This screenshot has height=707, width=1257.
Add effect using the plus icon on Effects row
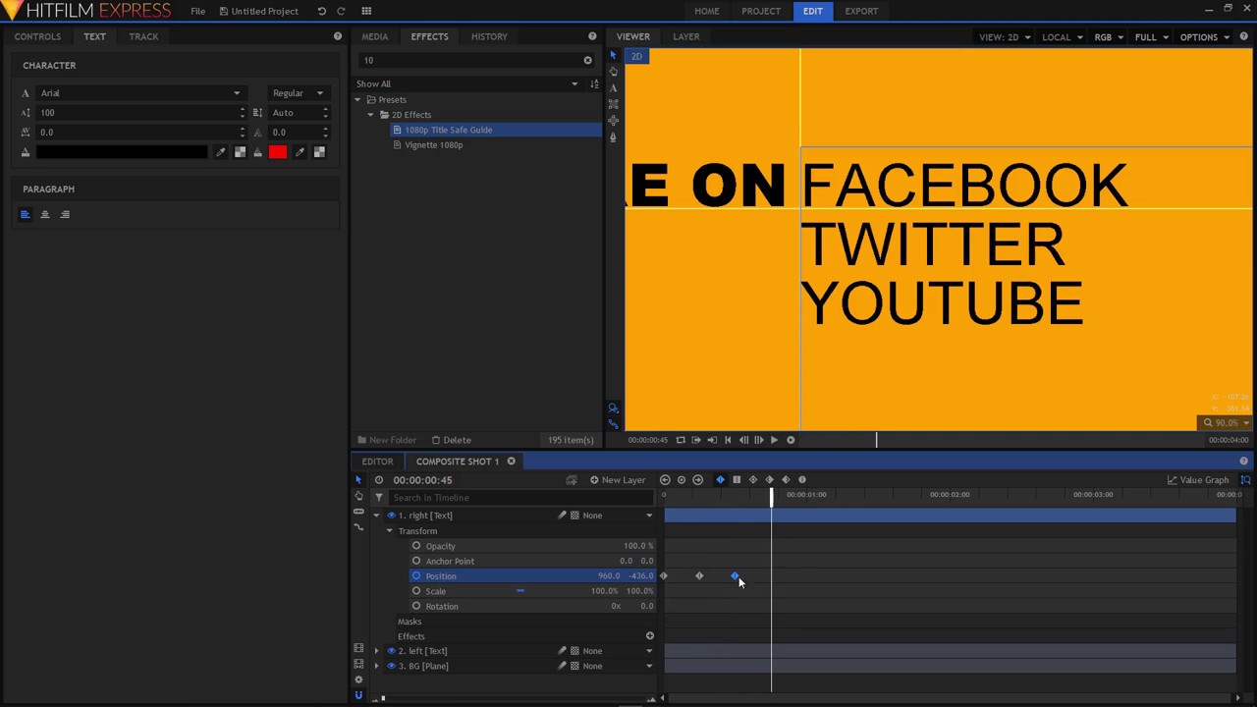[649, 636]
